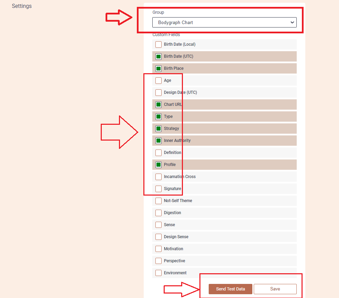Click the Design Date (UTC) label text
This screenshot has width=339, height=298.
tap(180, 92)
